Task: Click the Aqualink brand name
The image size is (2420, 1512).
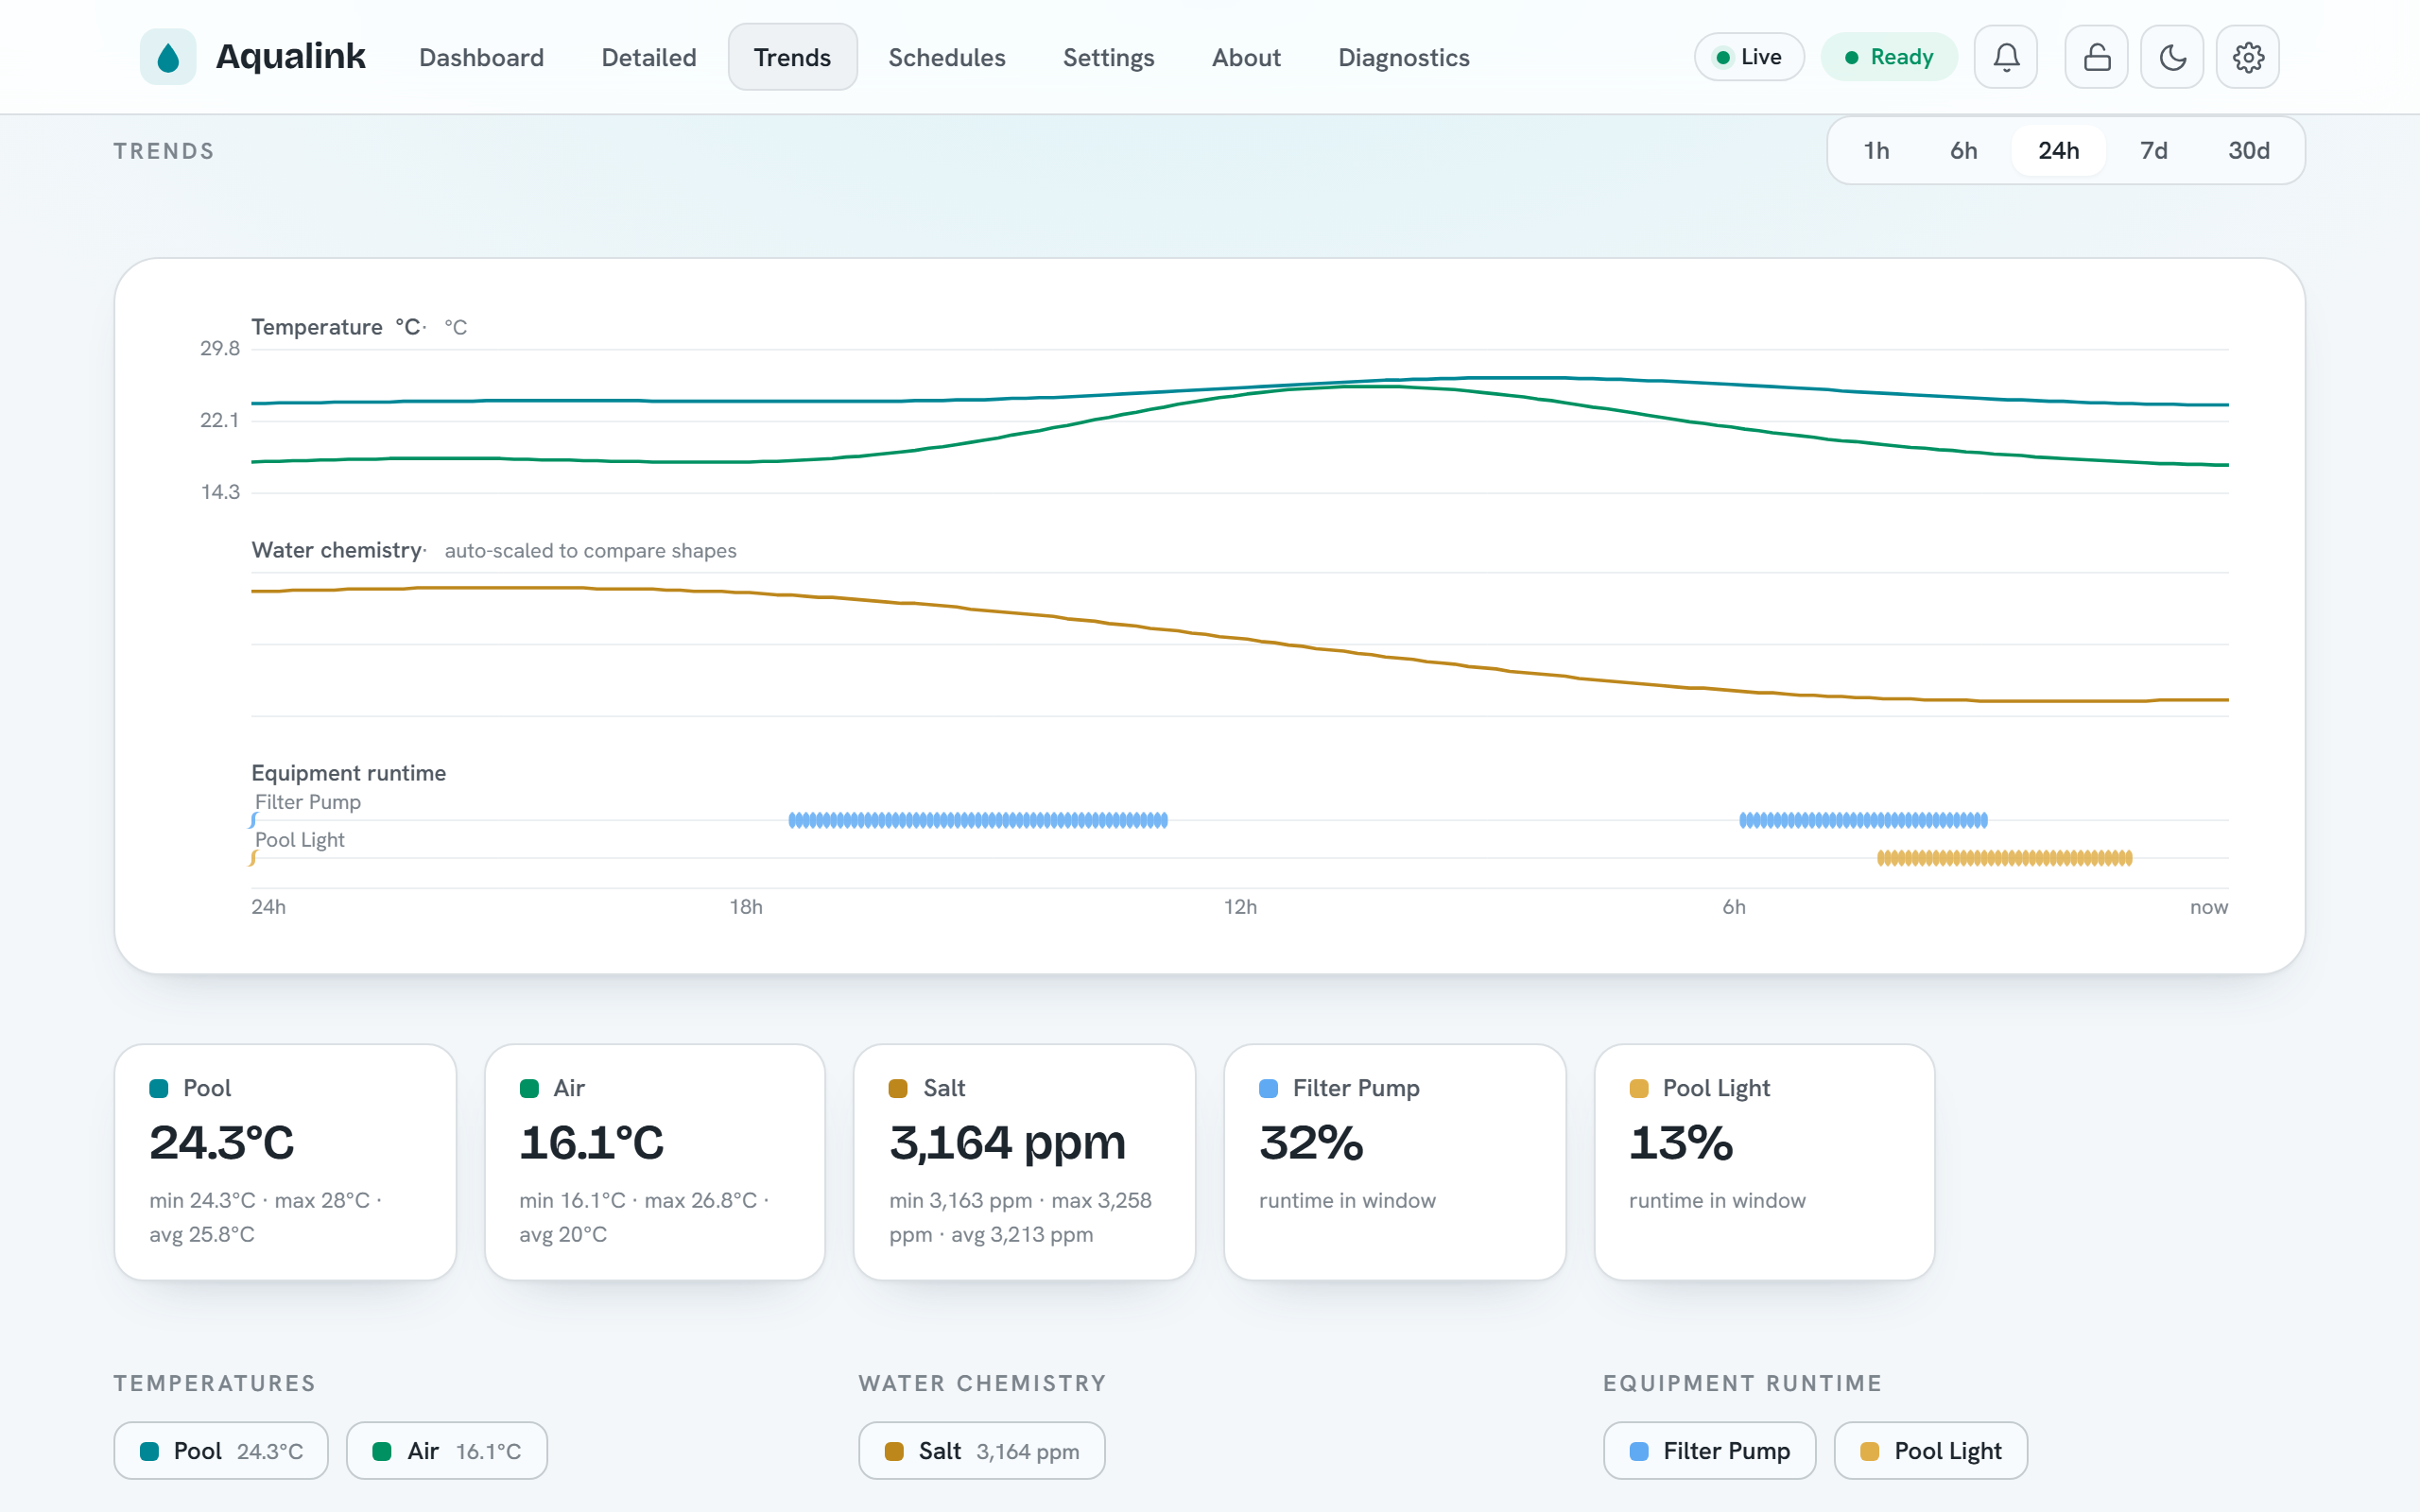Action: [291, 56]
